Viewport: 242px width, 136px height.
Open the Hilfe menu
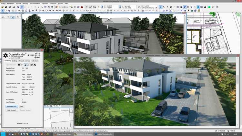pyautogui.click(x=66, y=4)
